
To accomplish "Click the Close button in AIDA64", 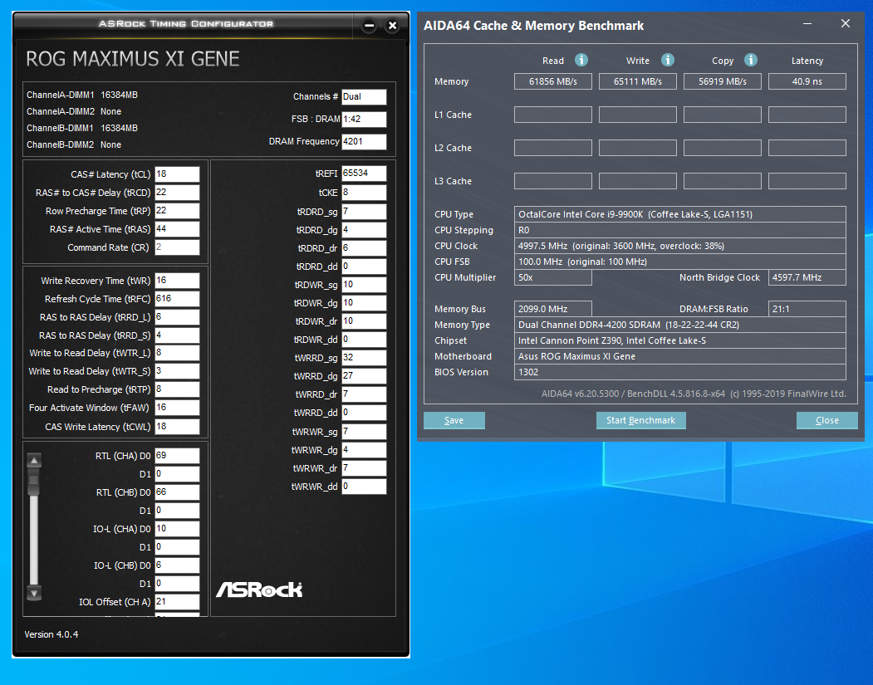I will [826, 420].
